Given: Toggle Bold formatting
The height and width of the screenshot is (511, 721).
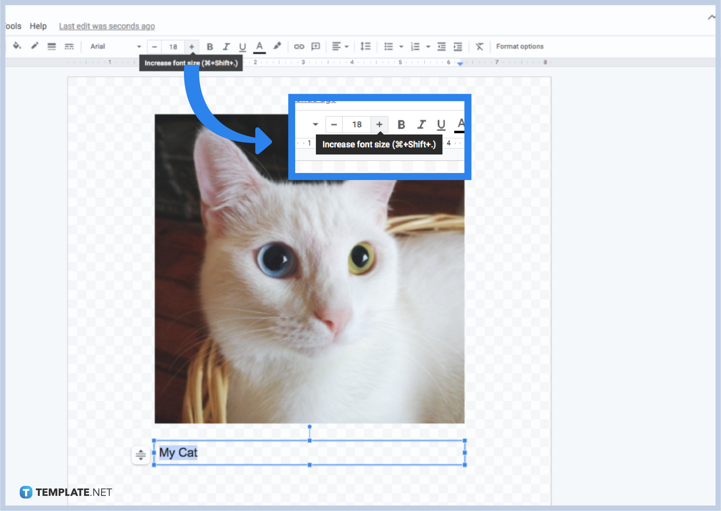Looking at the screenshot, I should pyautogui.click(x=210, y=46).
